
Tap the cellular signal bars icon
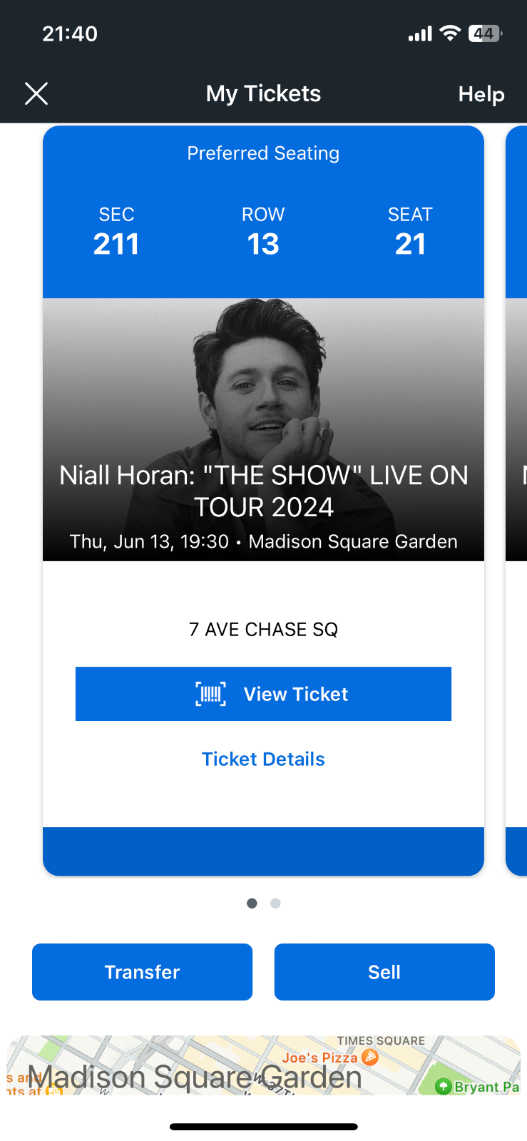click(x=420, y=34)
